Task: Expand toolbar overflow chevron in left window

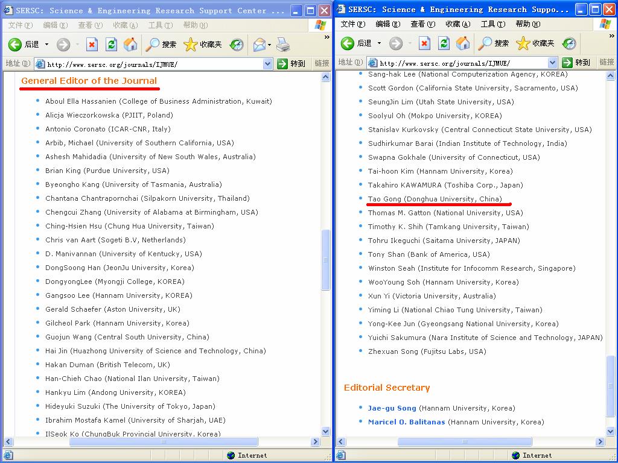Action: 327,37
